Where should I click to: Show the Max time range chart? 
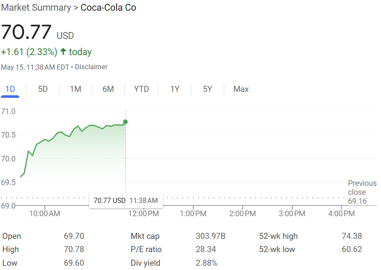tap(241, 89)
